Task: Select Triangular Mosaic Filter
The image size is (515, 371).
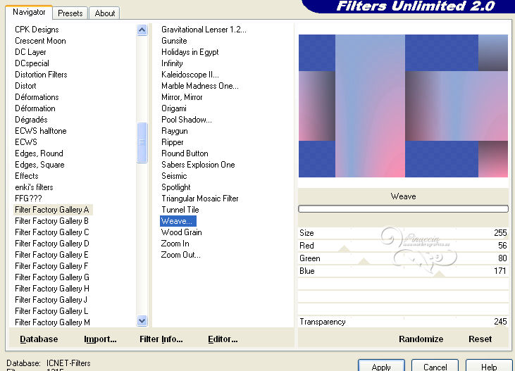Action: coord(200,199)
